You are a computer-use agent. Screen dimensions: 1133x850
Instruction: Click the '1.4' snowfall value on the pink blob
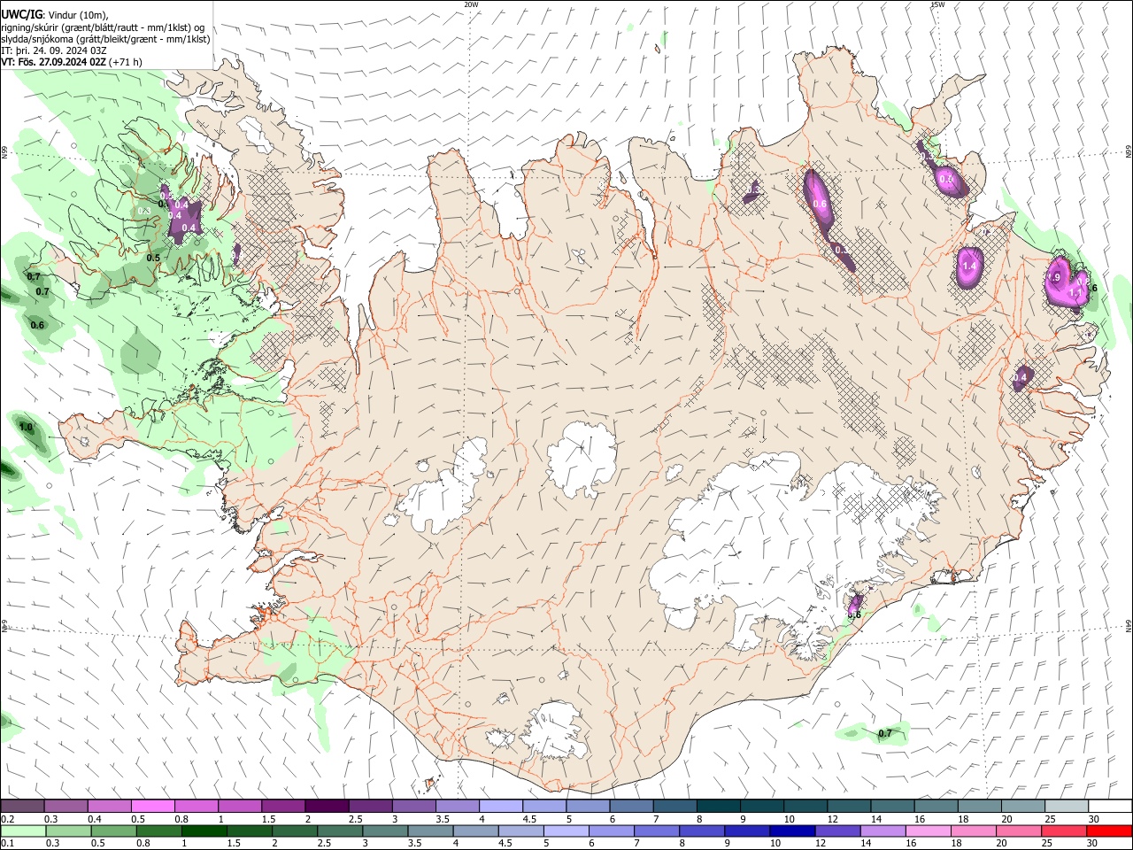(x=968, y=266)
